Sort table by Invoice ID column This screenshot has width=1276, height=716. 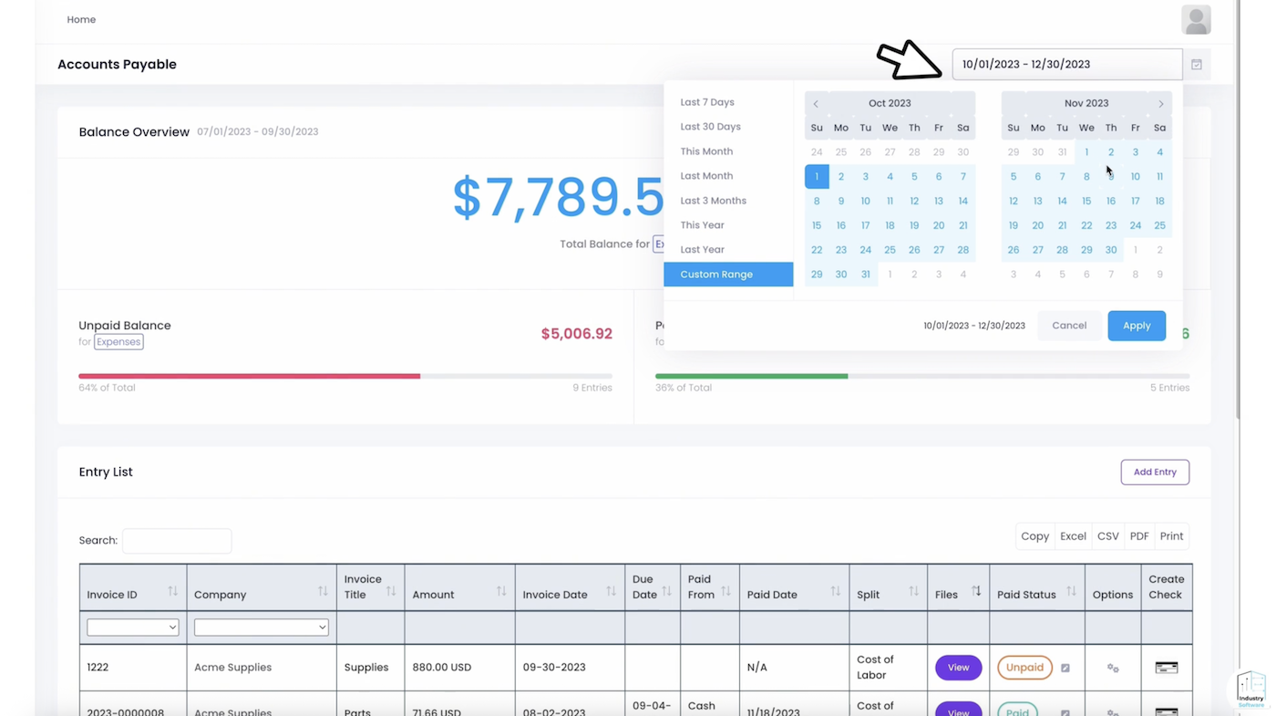[x=172, y=593]
